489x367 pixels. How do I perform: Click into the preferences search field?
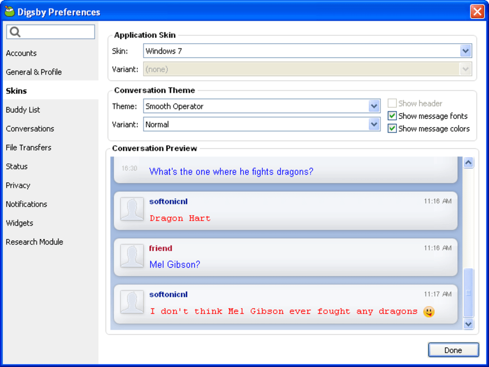coord(50,32)
